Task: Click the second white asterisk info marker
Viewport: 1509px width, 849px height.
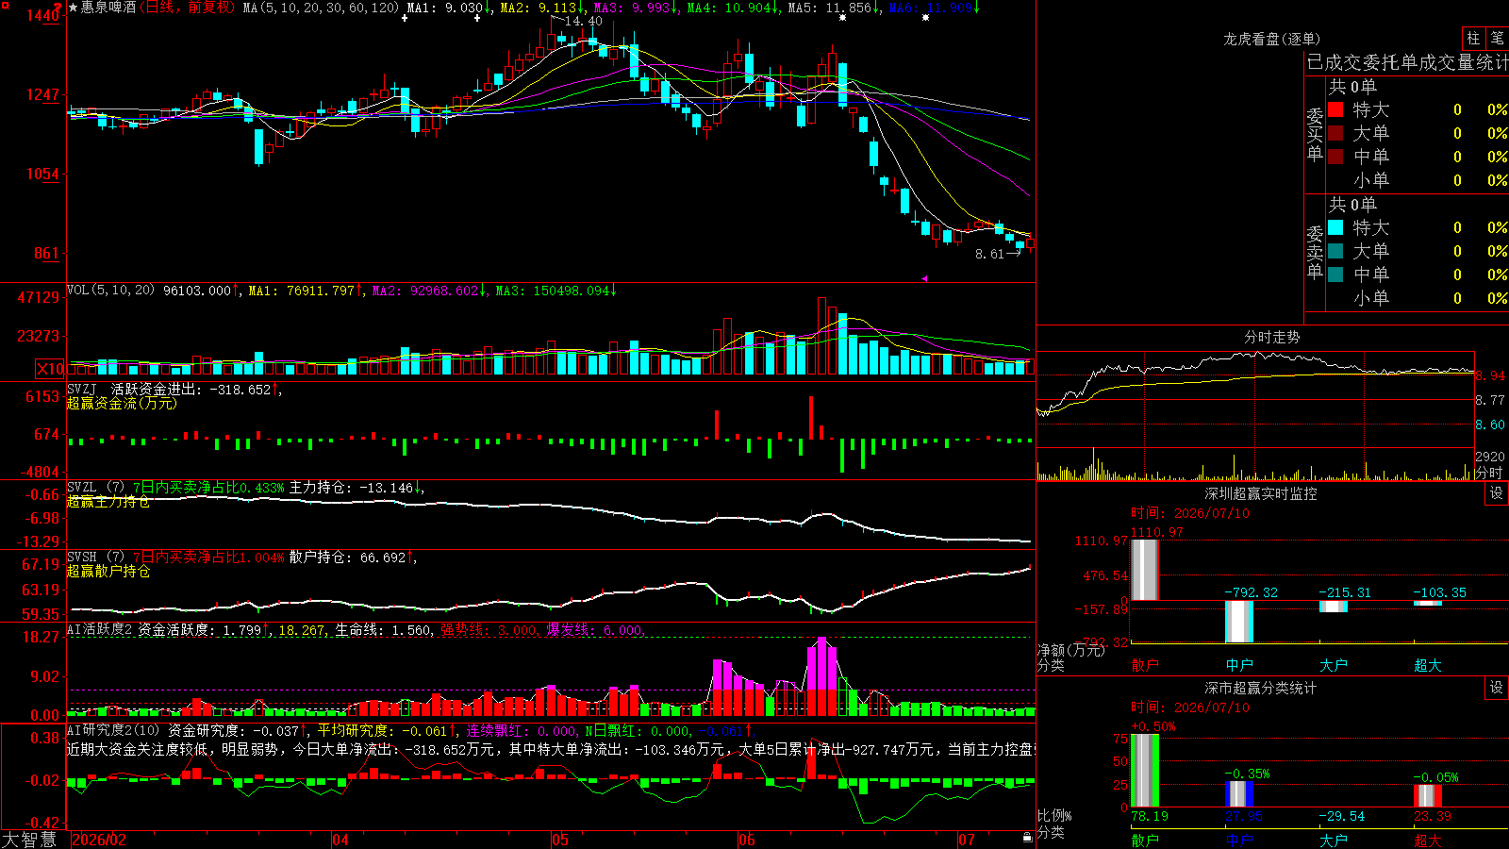Action: (925, 18)
